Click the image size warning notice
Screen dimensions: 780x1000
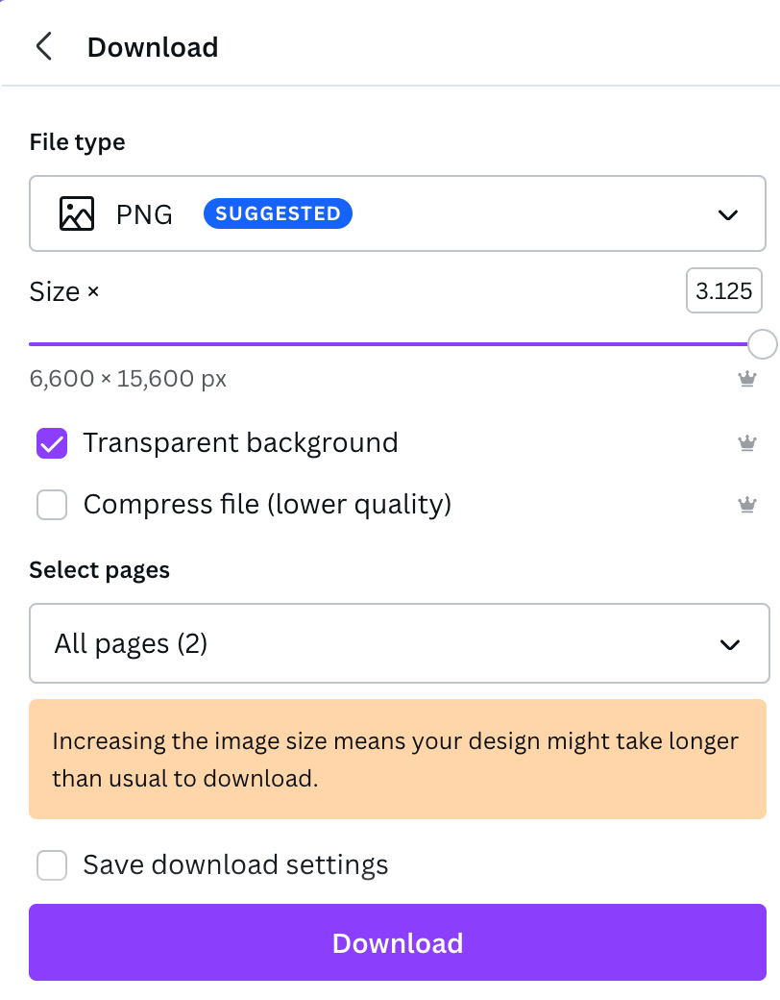click(x=397, y=759)
